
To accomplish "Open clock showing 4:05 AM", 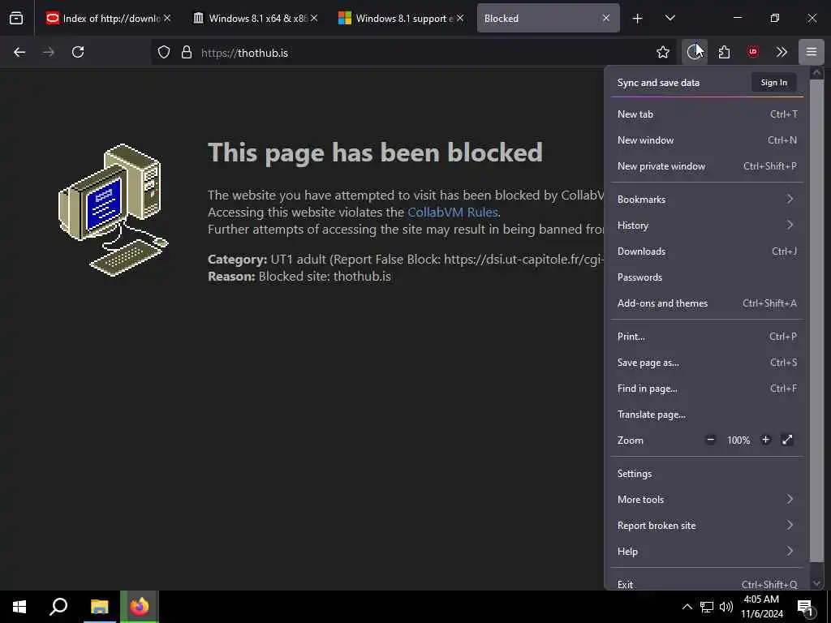I will (x=762, y=607).
